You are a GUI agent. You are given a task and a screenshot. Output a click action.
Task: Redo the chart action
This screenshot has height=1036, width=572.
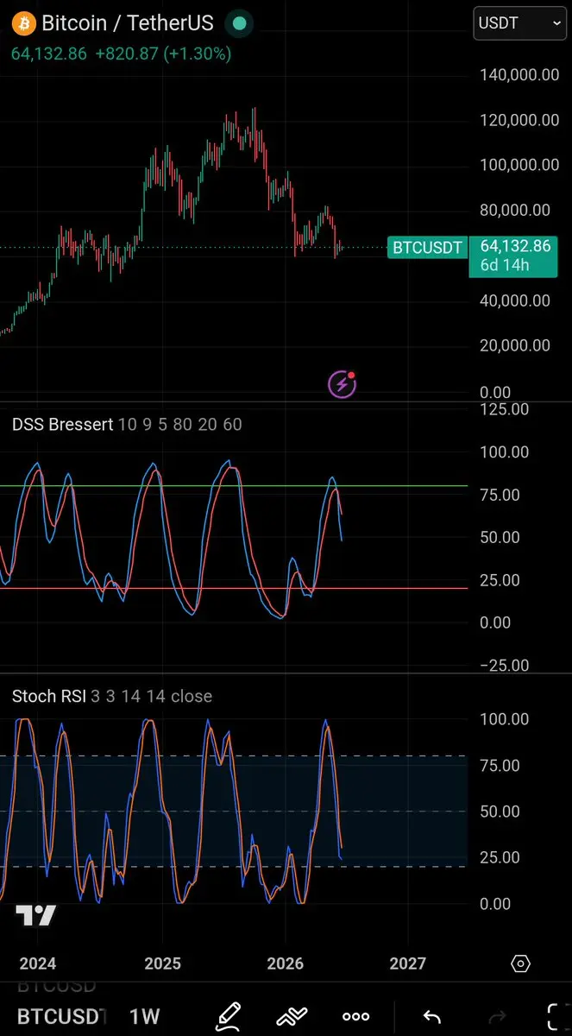click(x=497, y=1016)
